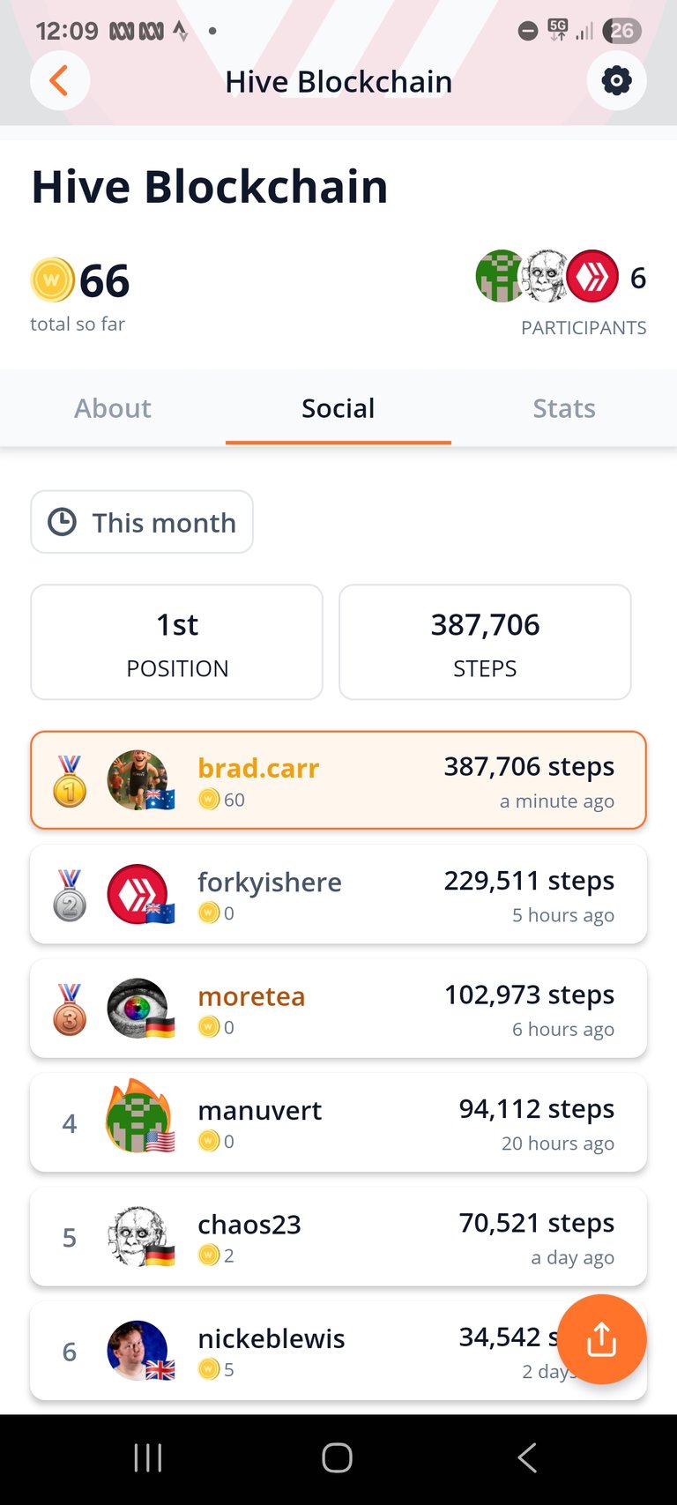Tap Android home navigation button
Screen dimensions: 677x1505
(338, 1457)
